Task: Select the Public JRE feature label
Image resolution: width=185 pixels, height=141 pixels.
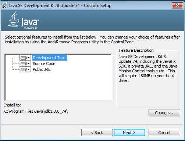Action: tap(42, 69)
